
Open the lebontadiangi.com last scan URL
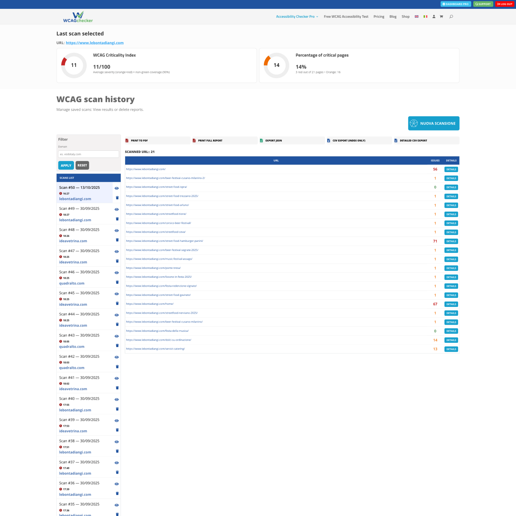click(95, 43)
